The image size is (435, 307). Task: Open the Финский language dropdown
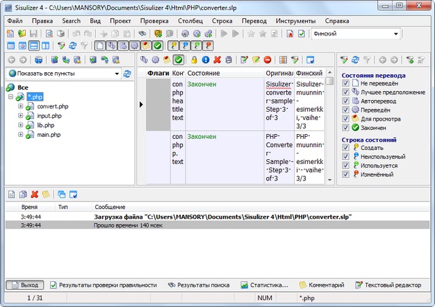coord(396,33)
